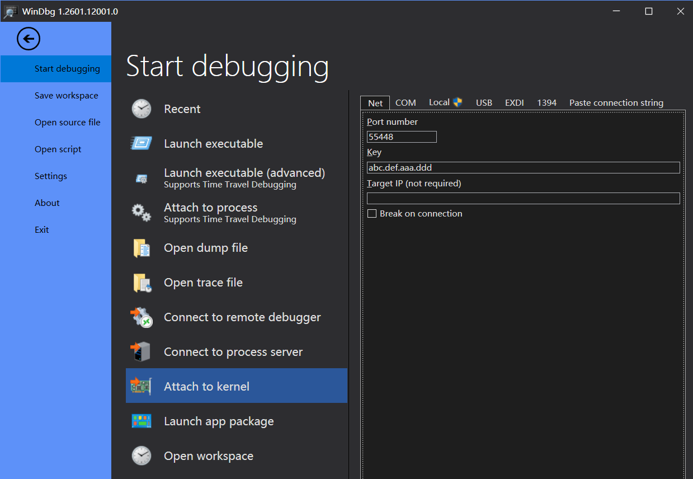693x479 pixels.
Task: Click the Connect to remote debugger icon
Action: click(142, 317)
